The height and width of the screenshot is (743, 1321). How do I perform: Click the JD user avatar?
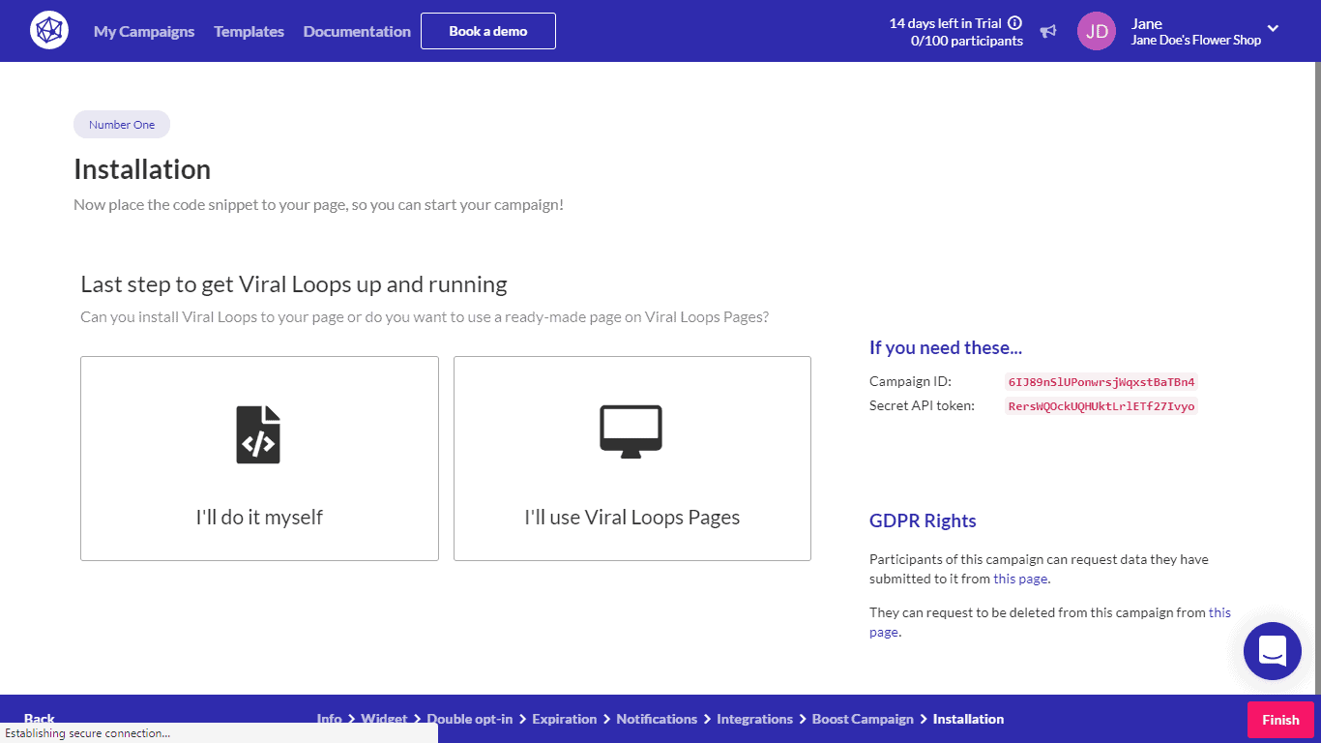(1097, 31)
